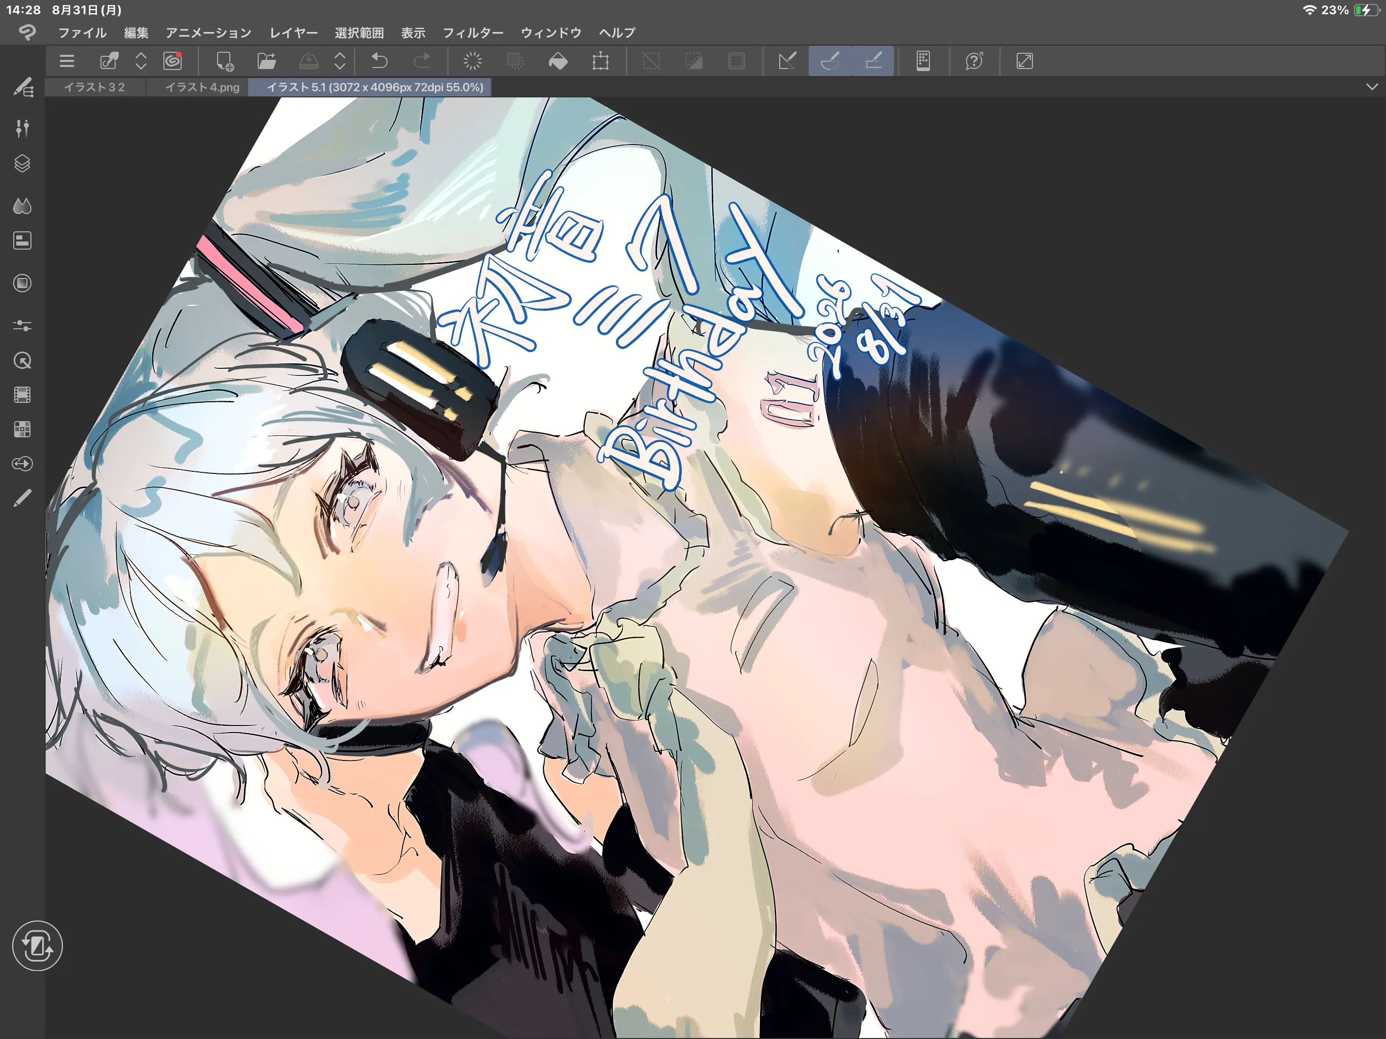
Task: Open the 表示 menu
Action: (413, 32)
